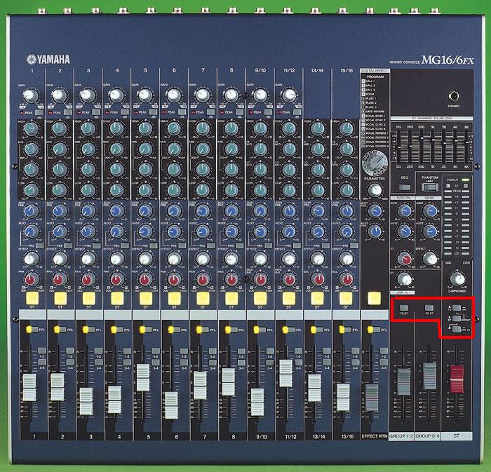Toggle the PHANTOM +48V switch

tap(430, 187)
